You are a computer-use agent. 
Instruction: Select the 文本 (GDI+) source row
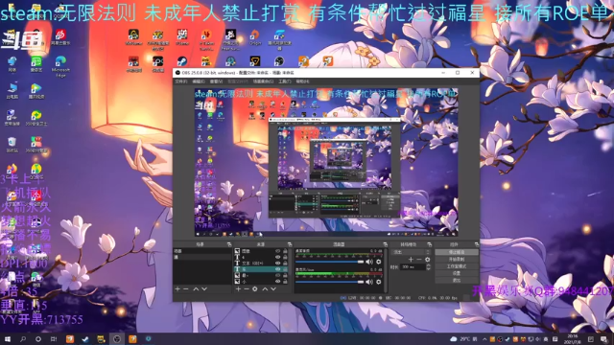coord(260,264)
